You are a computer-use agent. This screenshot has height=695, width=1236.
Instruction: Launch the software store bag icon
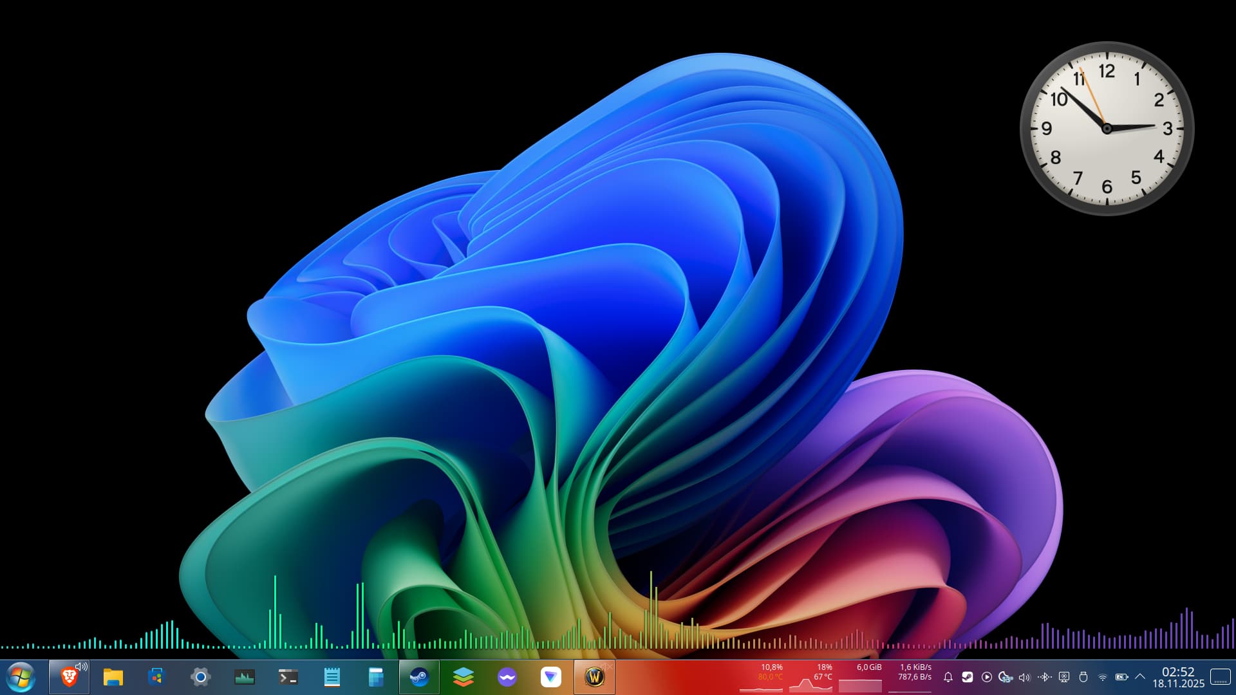[x=156, y=677]
